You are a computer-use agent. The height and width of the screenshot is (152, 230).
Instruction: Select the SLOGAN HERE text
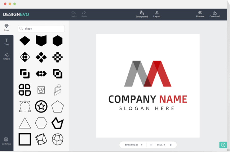pyautogui.click(x=147, y=109)
